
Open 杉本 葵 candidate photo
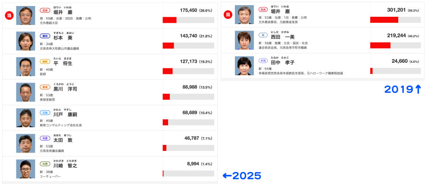[25, 41]
